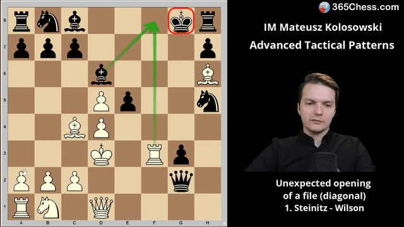Viewport: 404px width, 227px height.
Task: Click the file label H below board
Action: click(208, 223)
